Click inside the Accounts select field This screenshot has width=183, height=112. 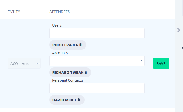(x=97, y=61)
